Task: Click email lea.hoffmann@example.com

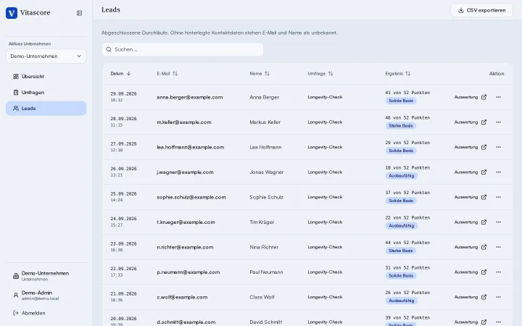Action: tap(191, 147)
